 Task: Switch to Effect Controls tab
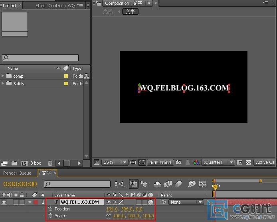55,6
